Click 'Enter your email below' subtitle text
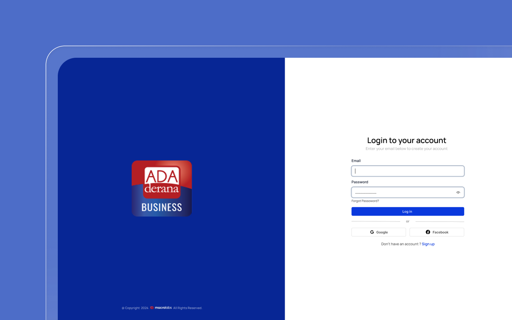The width and height of the screenshot is (512, 320). coord(407,149)
